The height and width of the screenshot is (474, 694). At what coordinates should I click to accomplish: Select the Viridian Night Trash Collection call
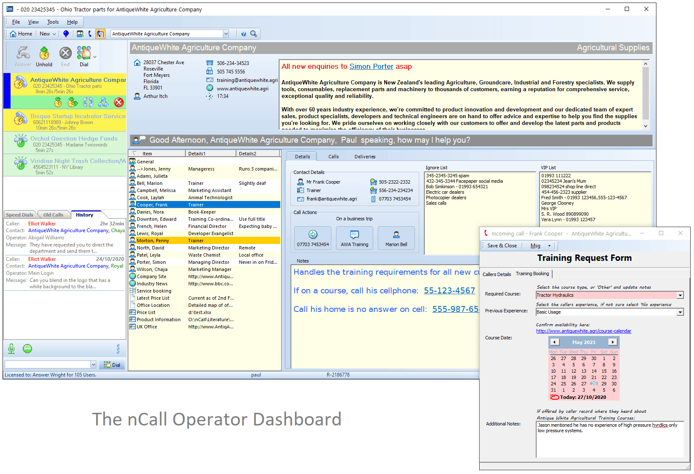(65, 165)
